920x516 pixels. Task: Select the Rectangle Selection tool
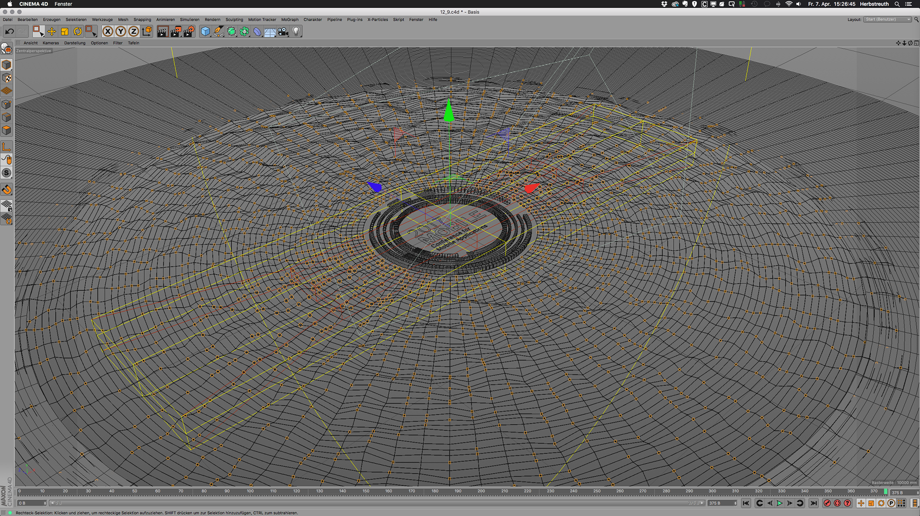click(x=38, y=32)
